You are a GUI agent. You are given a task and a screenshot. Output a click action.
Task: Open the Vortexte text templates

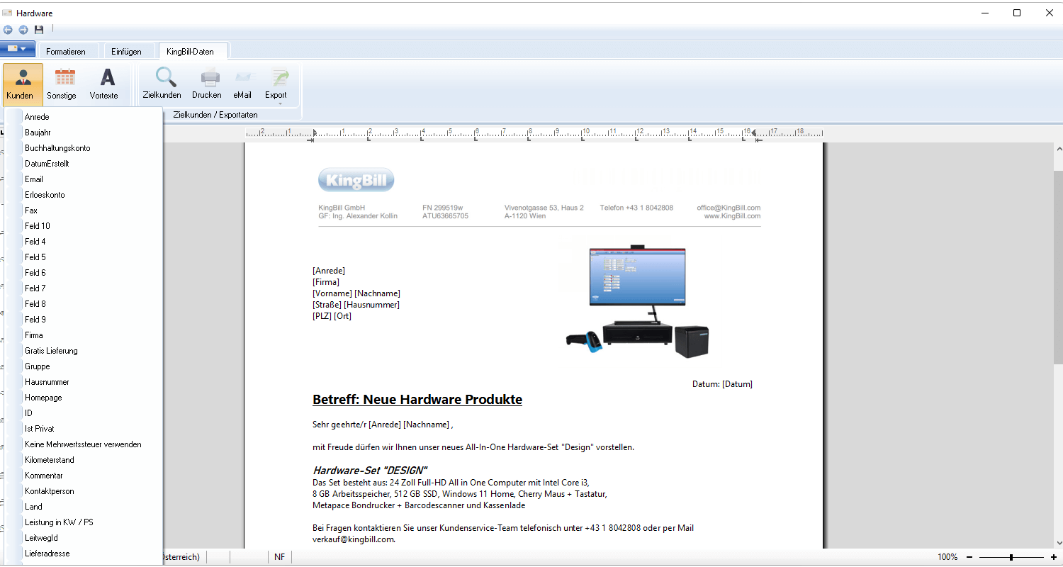click(104, 84)
